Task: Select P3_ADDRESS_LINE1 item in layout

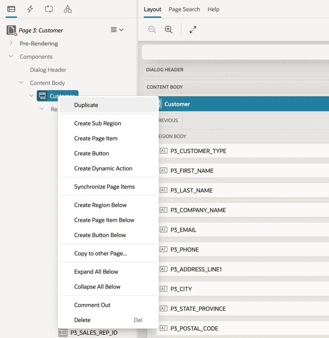Action: pos(244,269)
